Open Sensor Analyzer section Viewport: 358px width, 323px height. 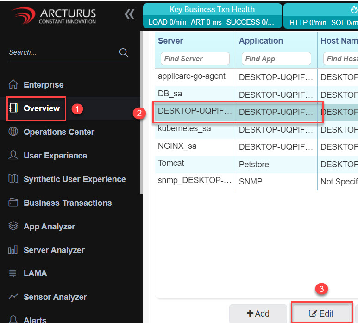tap(55, 297)
